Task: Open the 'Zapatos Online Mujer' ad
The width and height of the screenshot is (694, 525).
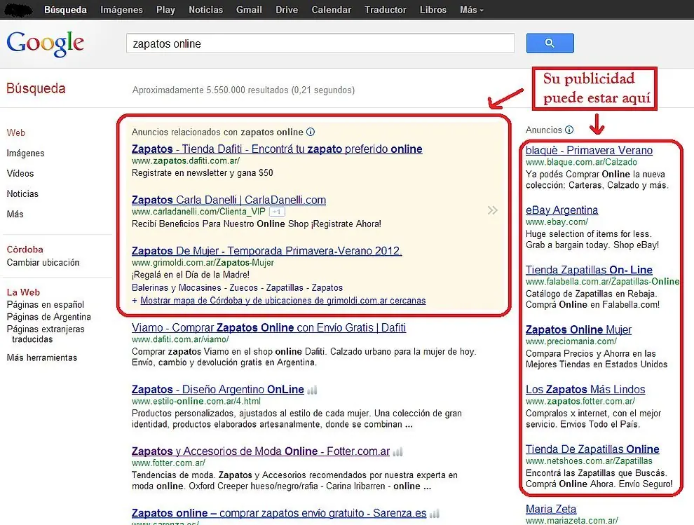Action: [578, 329]
